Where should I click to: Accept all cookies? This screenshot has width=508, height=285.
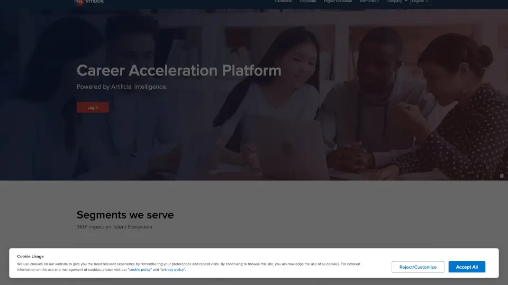[467, 267]
